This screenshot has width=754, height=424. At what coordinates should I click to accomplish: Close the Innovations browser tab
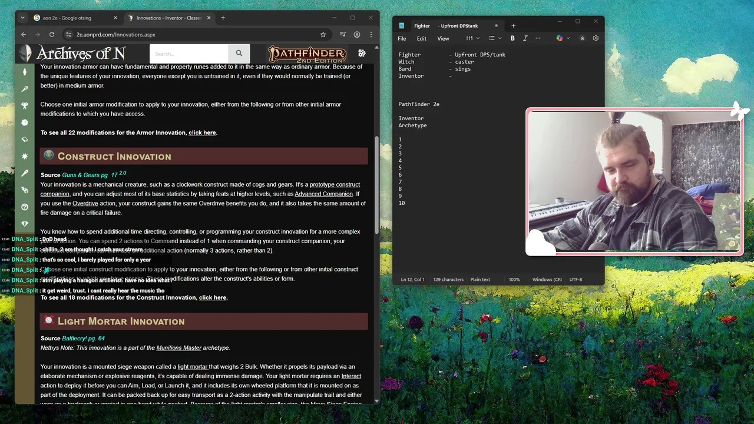(x=208, y=18)
